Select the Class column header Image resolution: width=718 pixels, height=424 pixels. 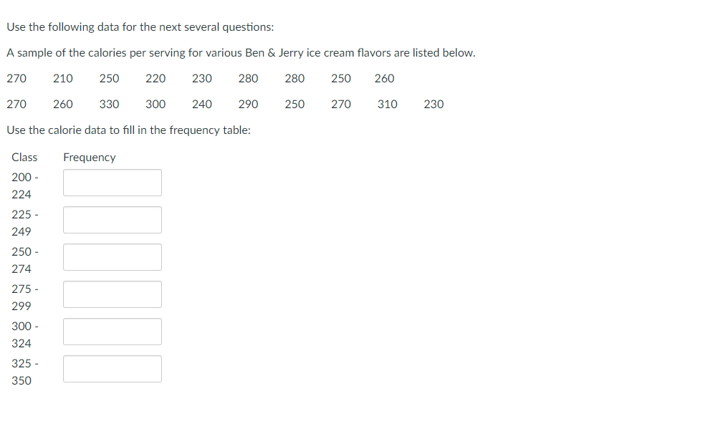[x=24, y=157]
